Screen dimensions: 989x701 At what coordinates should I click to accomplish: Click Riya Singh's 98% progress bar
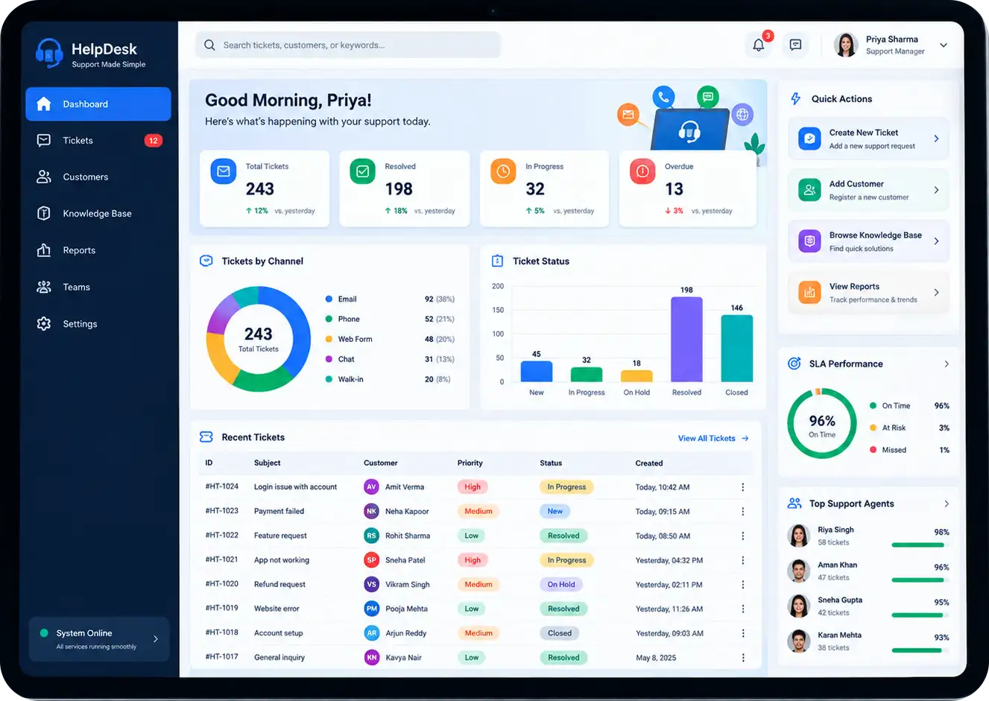[920, 545]
